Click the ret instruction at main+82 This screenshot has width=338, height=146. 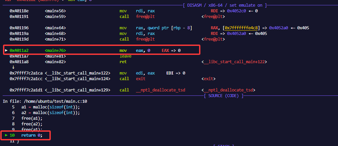click(x=123, y=62)
